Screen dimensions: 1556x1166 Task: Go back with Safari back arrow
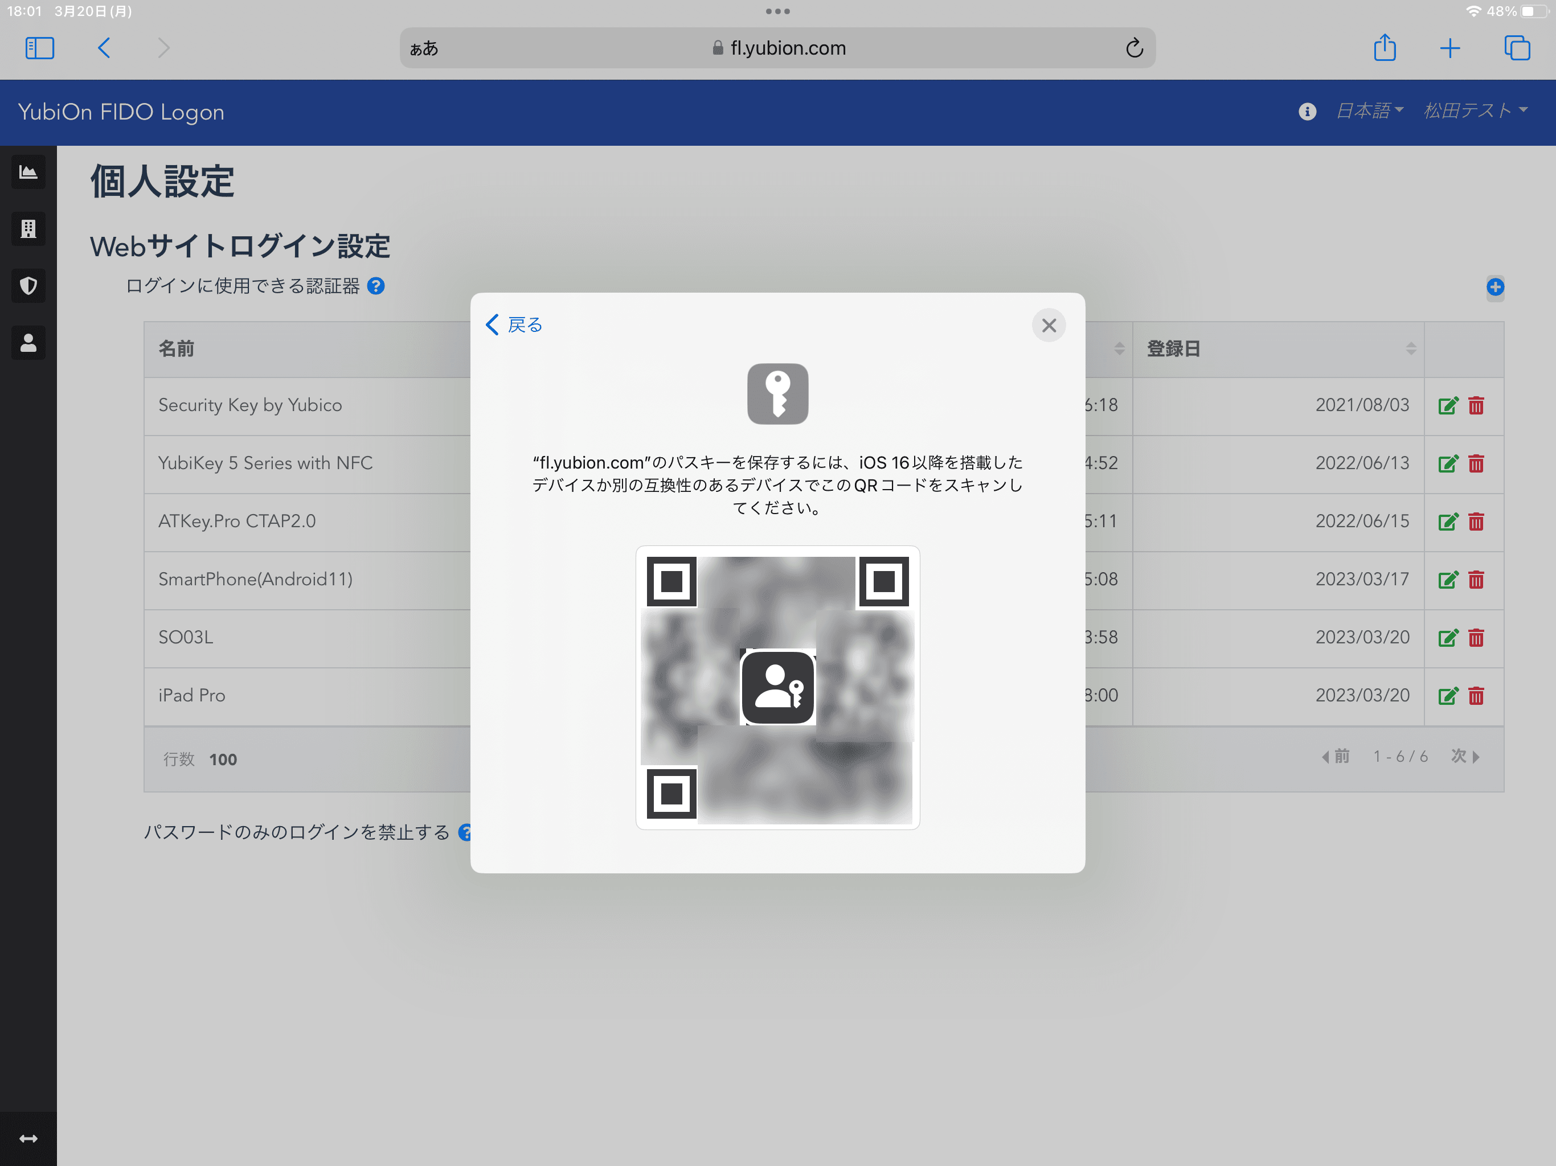[104, 48]
